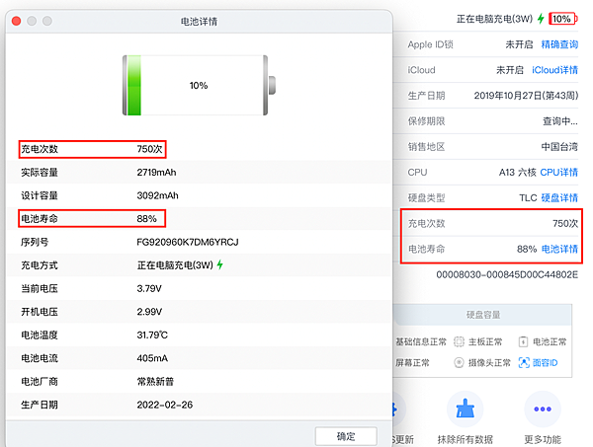Click the 主板正常 chip icon

point(459,342)
